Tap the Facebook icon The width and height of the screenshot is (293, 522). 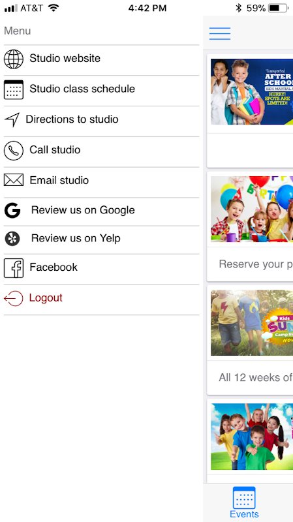pos(14,268)
